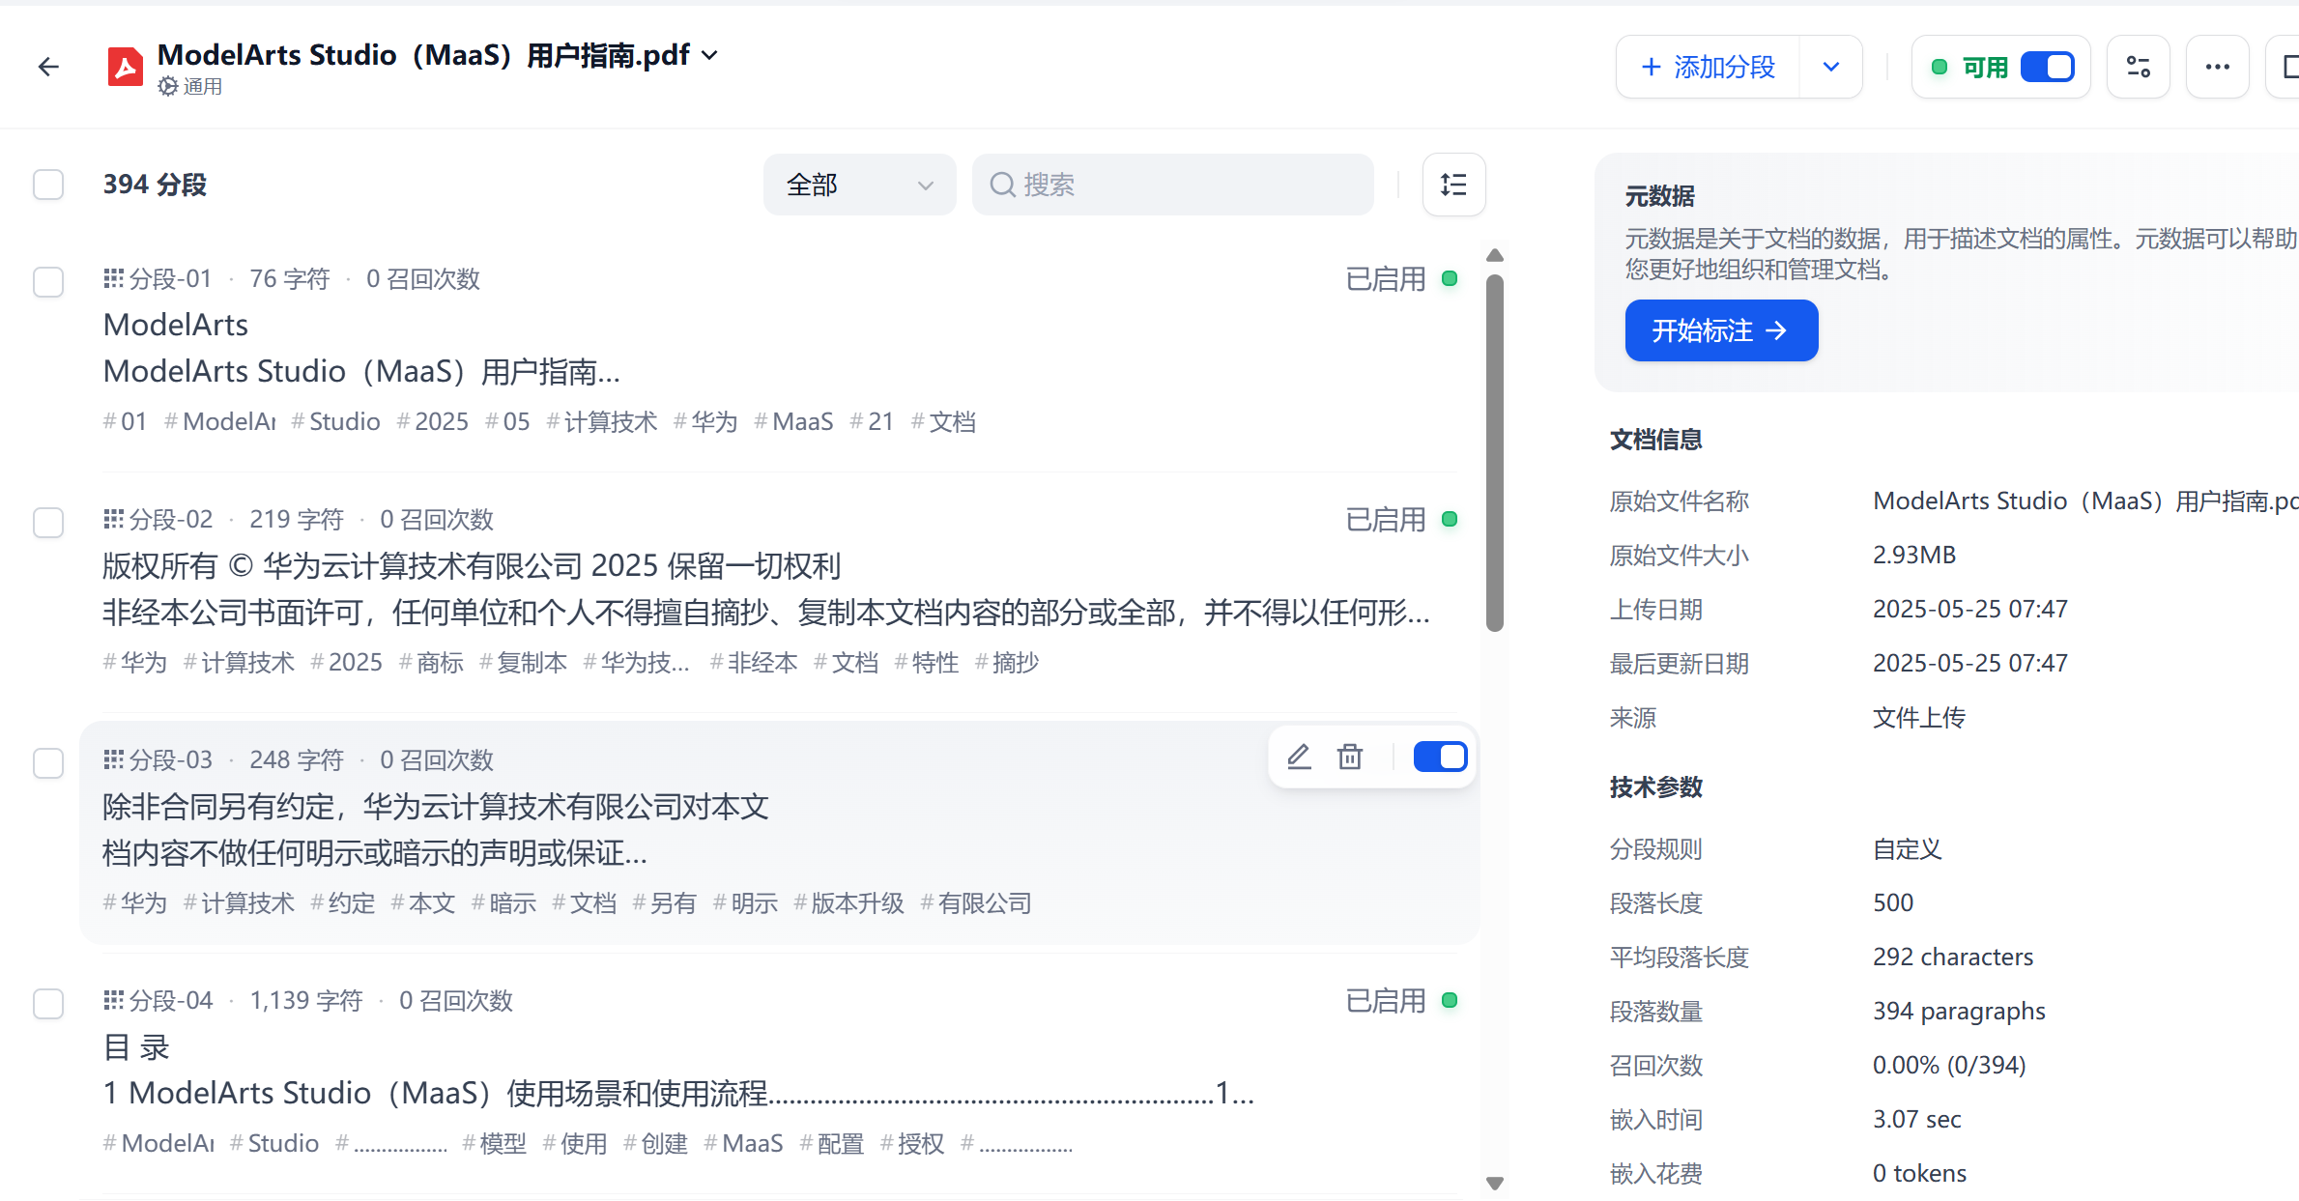Select checkbox for 分段-02
Image resolution: width=2299 pixels, height=1201 pixels.
click(48, 522)
